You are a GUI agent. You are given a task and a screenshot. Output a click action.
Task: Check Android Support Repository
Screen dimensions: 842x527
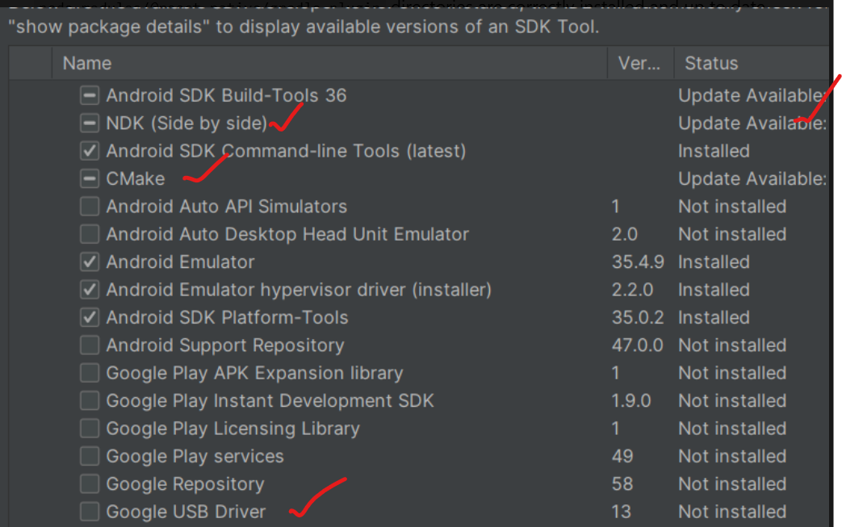89,345
